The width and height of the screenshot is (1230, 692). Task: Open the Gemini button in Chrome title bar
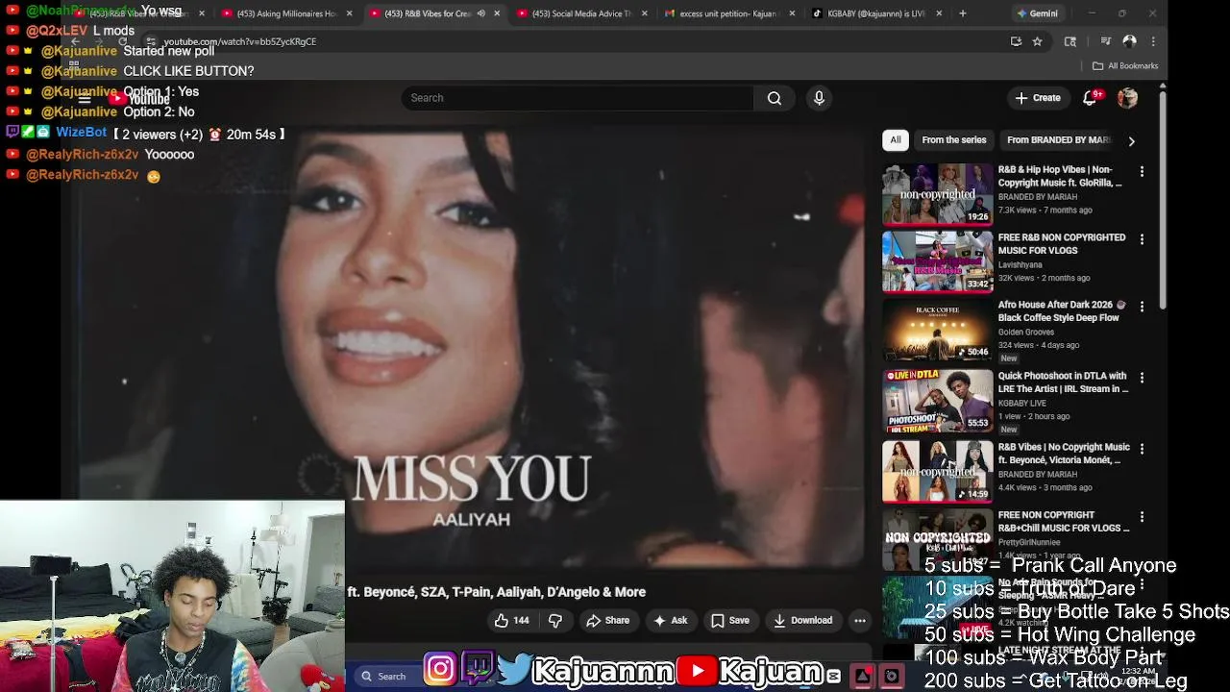[x=1038, y=13]
